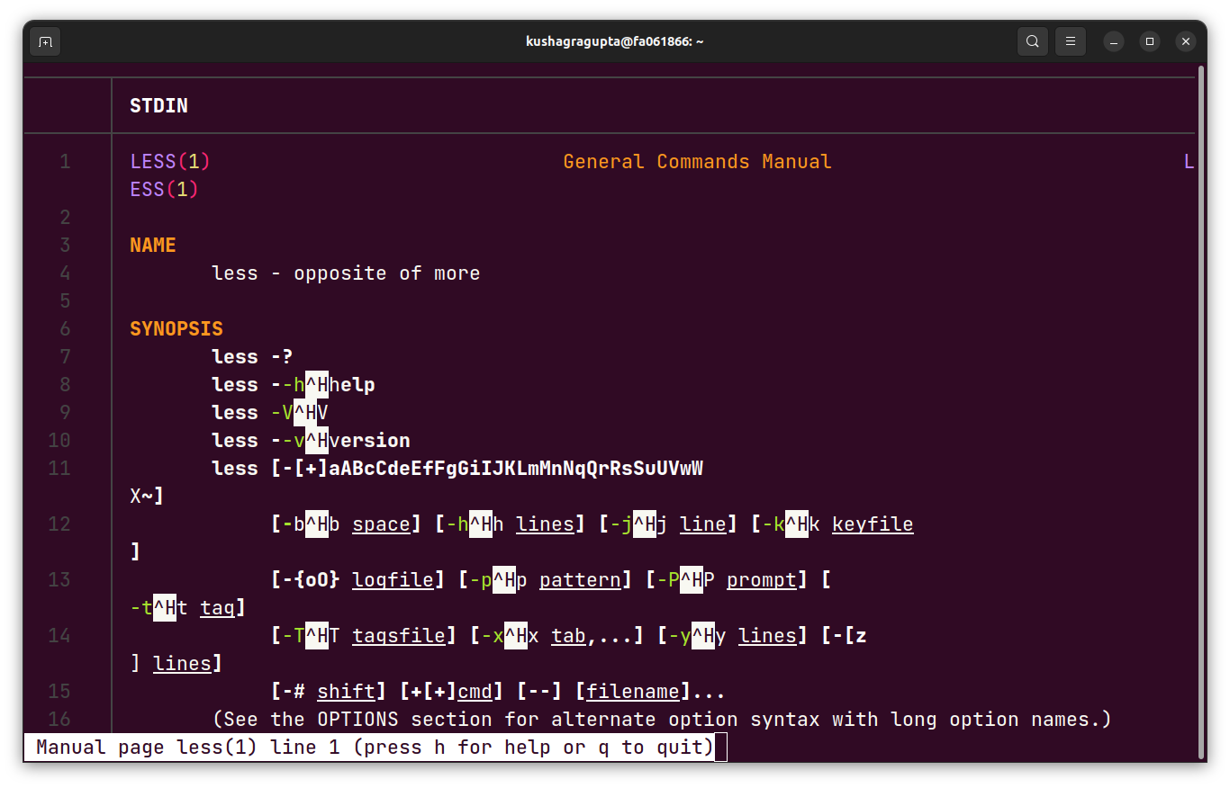Click the underlined keyfile link
Image resolution: width=1230 pixels, height=788 pixels.
(x=872, y=524)
